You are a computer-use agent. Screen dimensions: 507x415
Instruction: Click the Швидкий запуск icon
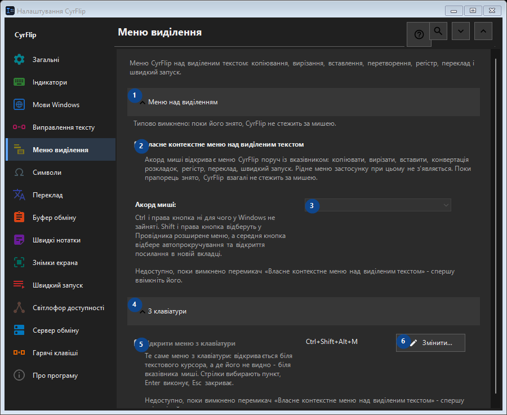[19, 285]
